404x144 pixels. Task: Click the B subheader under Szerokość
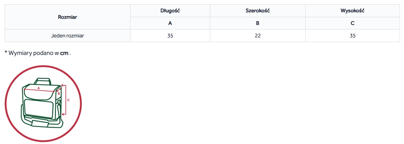pos(258,23)
